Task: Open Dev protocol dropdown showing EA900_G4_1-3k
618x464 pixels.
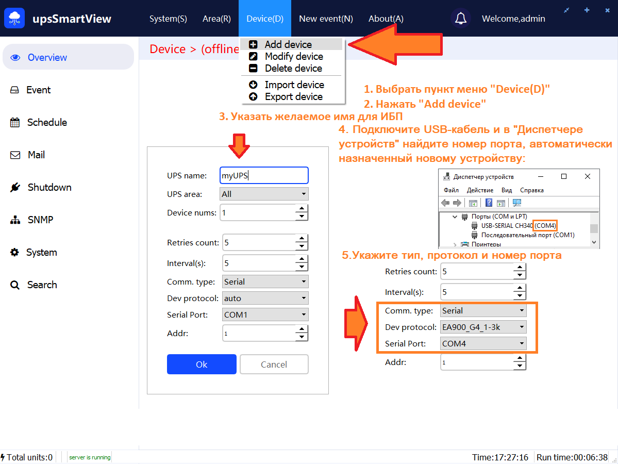Action: coord(483,327)
